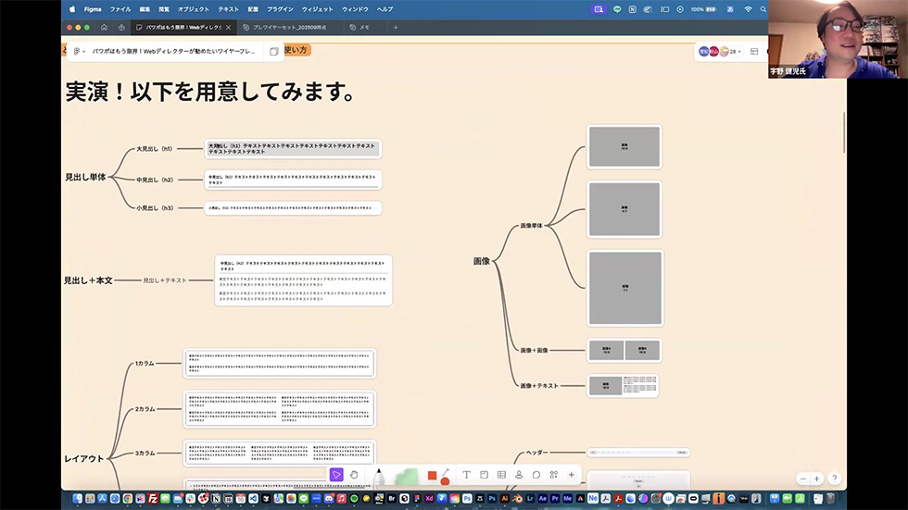The width and height of the screenshot is (908, 510).
Task: Switch to the プレワイヤーセット_202509 tab
Action: point(289,27)
